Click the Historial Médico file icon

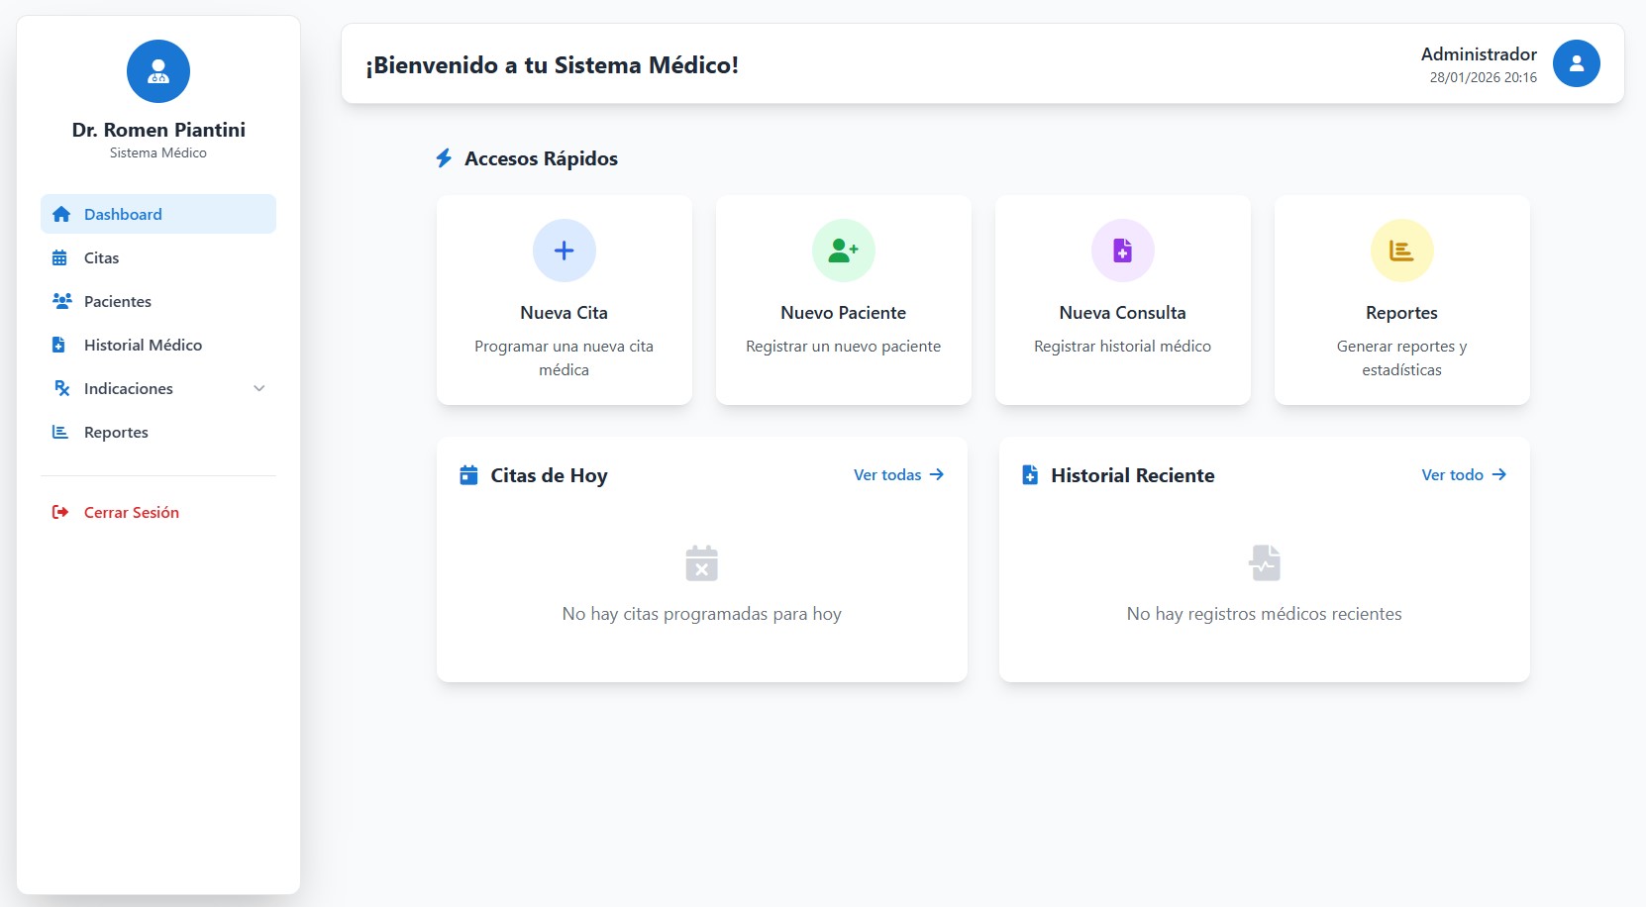pos(58,345)
